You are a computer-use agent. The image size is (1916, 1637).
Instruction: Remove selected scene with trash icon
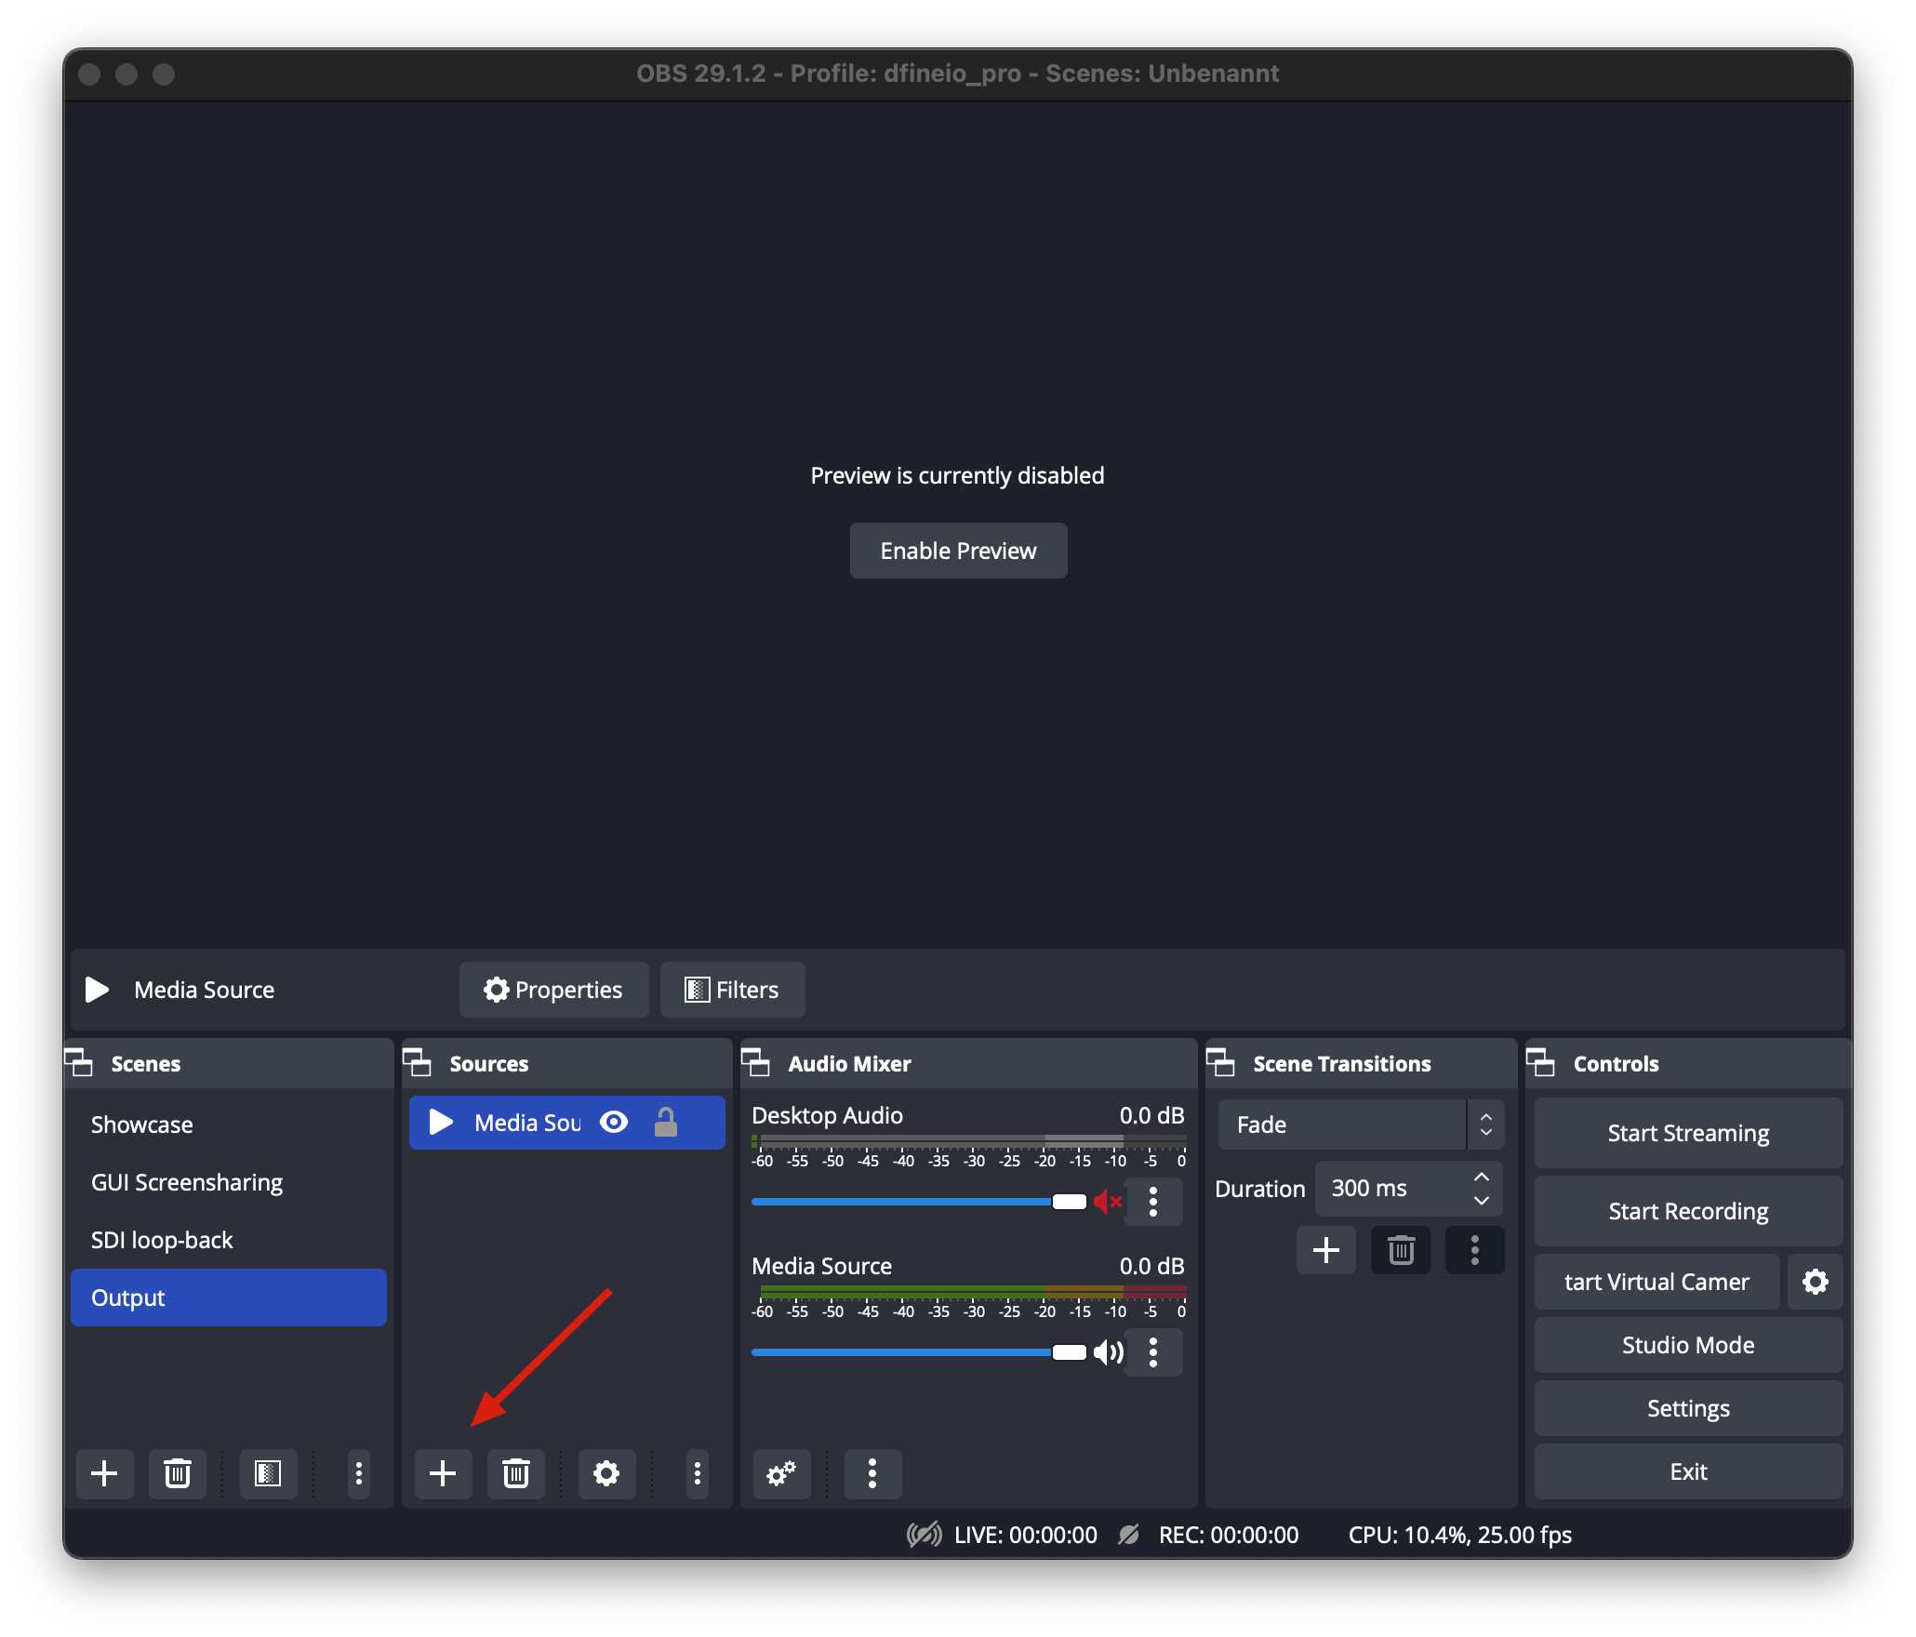pyautogui.click(x=178, y=1473)
